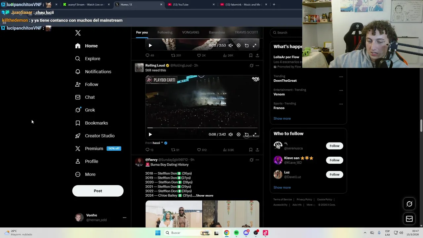The height and width of the screenshot is (238, 423).
Task: Open account options next to Vonfre
Action: tap(125, 218)
